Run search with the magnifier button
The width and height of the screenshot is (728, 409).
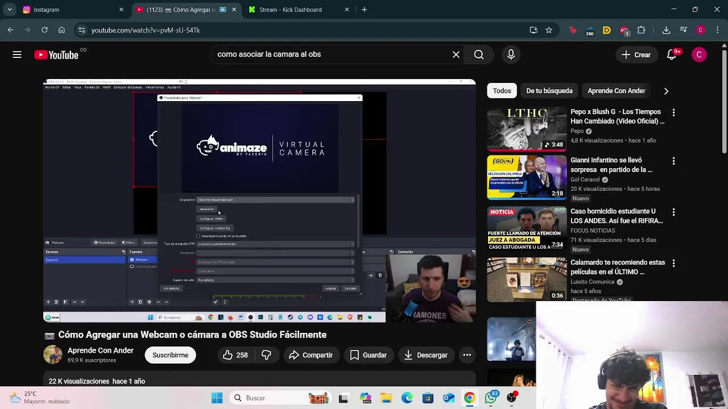click(479, 55)
